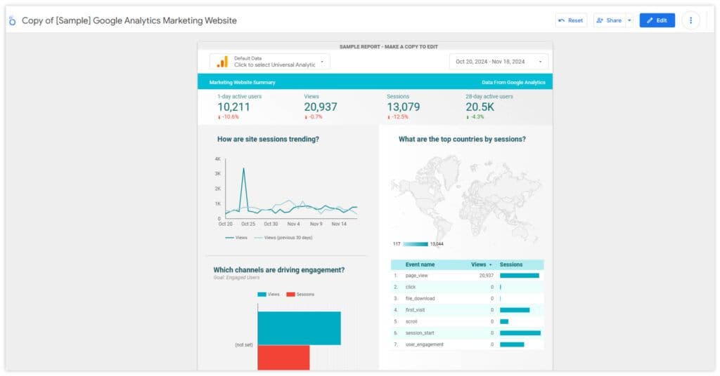This screenshot has width=720, height=376.
Task: Click the report title text
Action: point(129,20)
